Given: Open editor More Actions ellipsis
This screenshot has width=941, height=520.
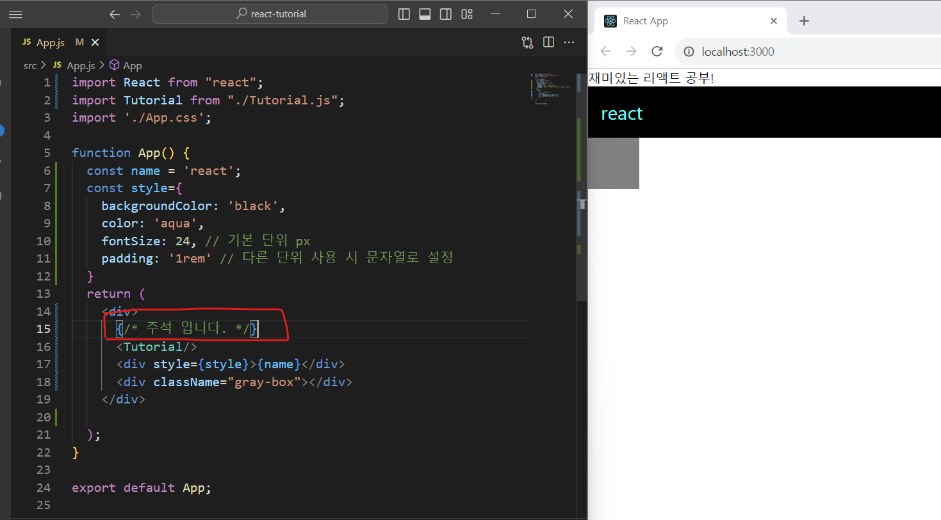Looking at the screenshot, I should 569,42.
